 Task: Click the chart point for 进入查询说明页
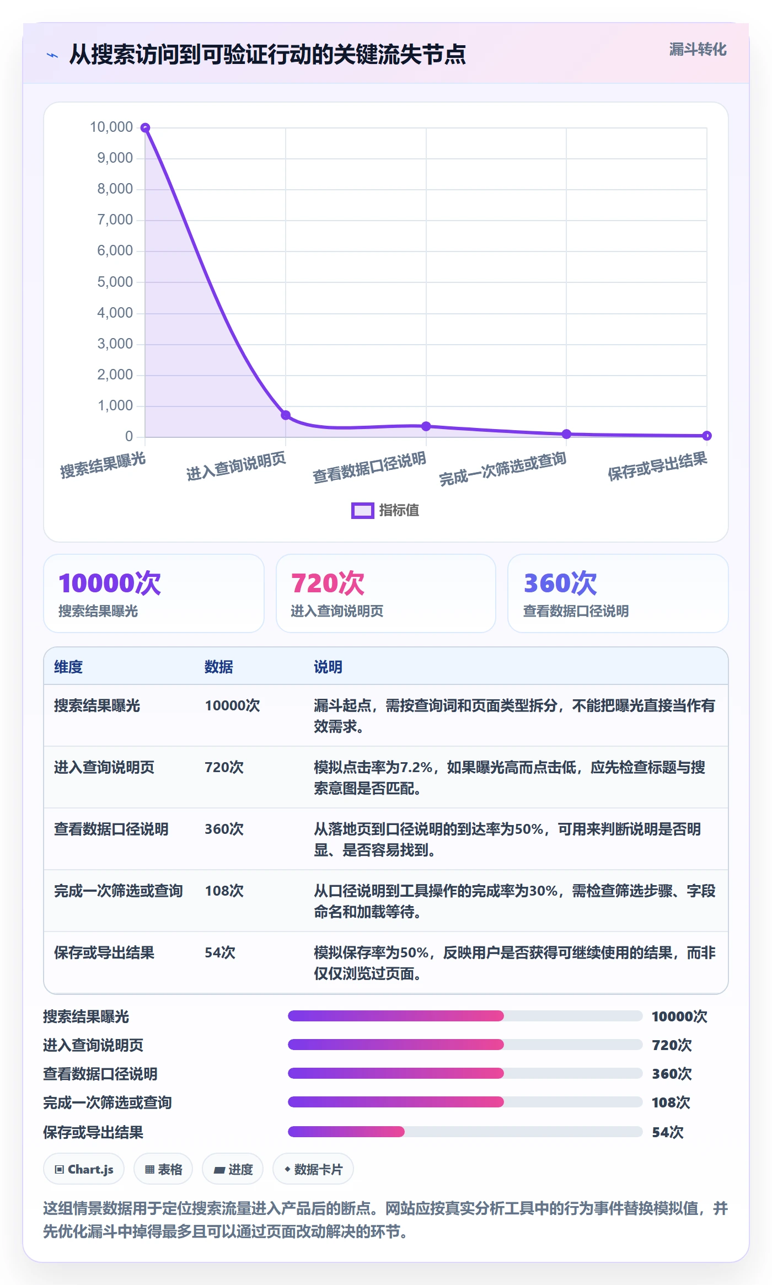click(x=286, y=415)
